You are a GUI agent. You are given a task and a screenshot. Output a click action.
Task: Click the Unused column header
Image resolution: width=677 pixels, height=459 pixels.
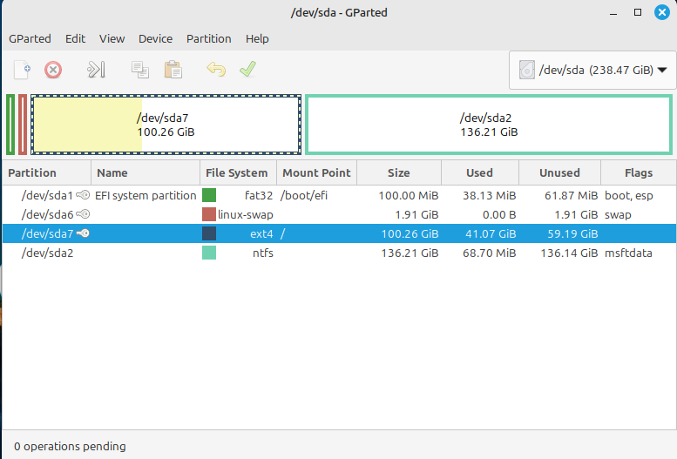click(x=559, y=172)
